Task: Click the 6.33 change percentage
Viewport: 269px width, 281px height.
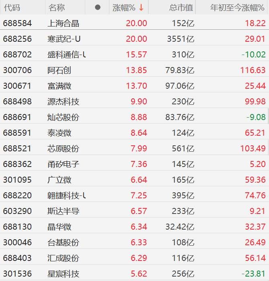Action: pyautogui.click(x=139, y=242)
